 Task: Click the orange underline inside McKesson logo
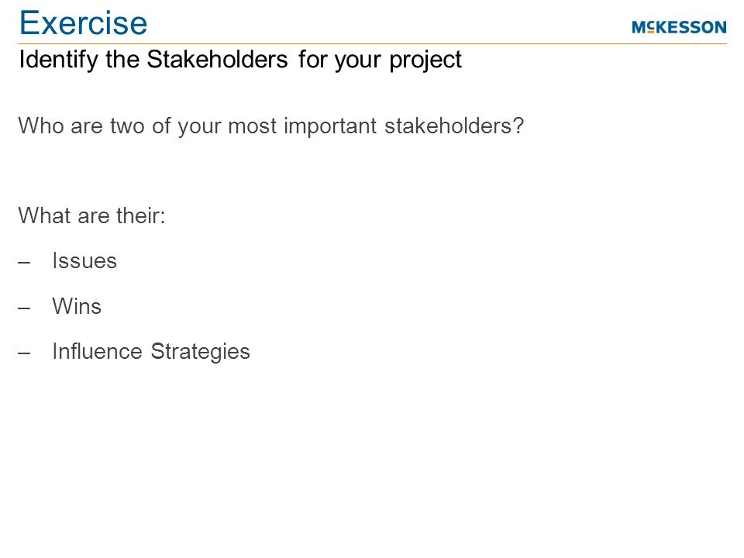click(x=651, y=32)
